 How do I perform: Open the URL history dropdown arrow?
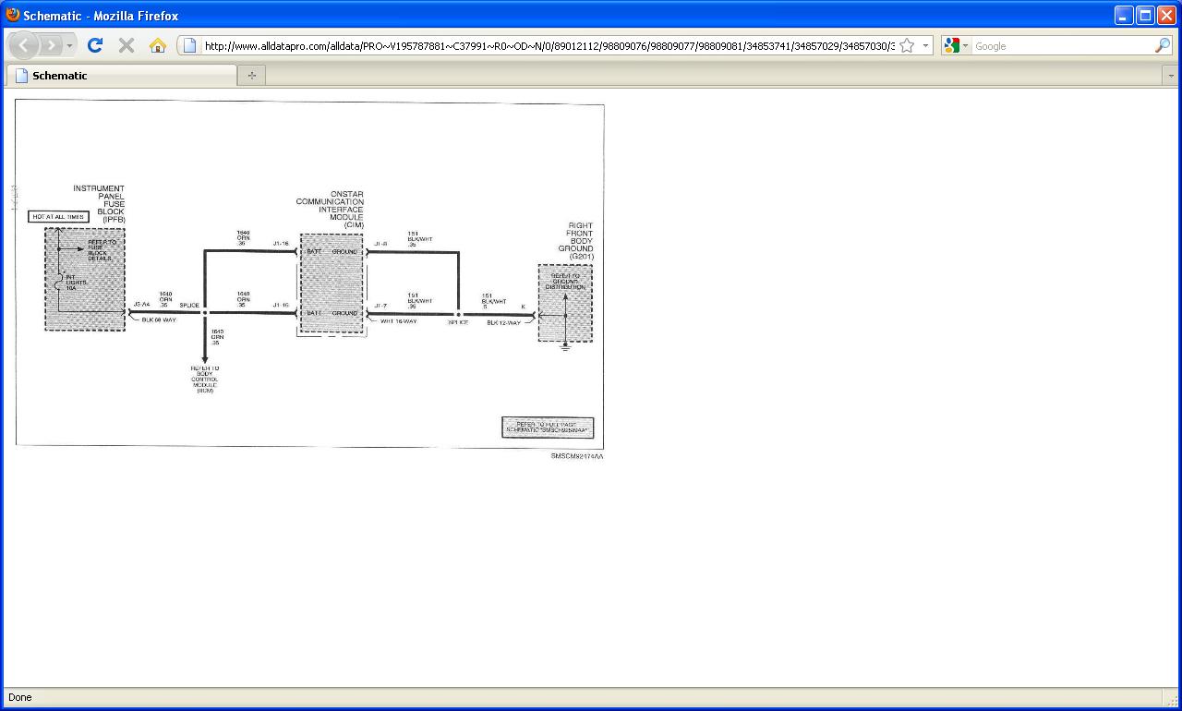(925, 45)
